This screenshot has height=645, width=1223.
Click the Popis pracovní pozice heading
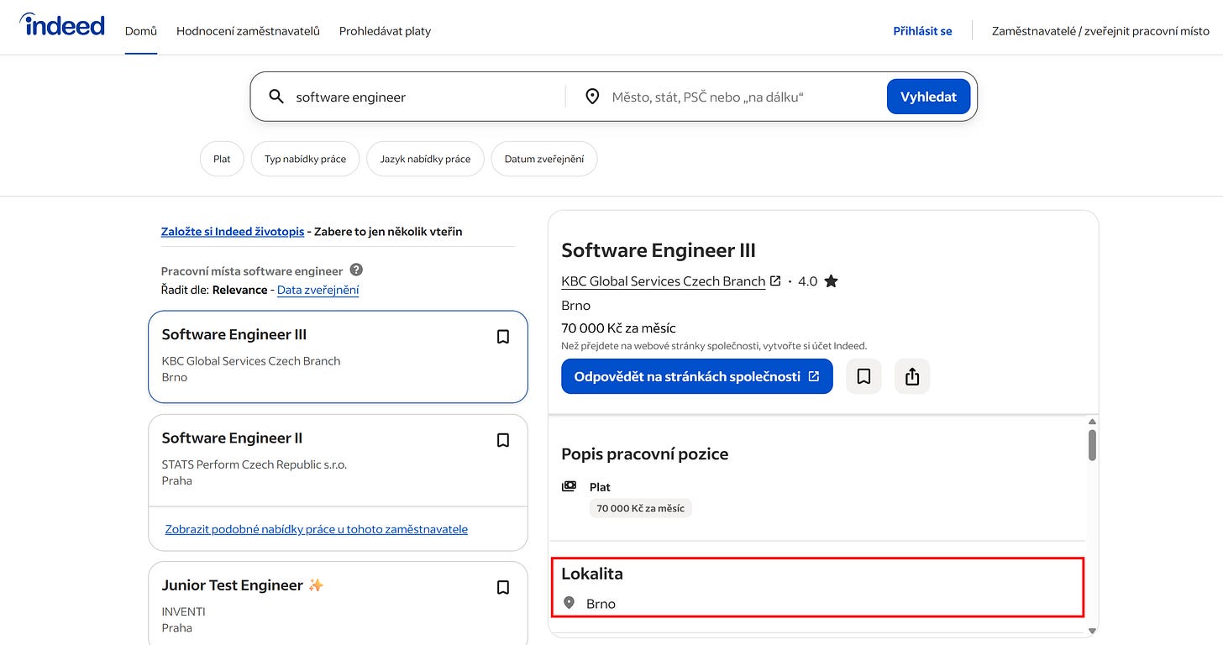(x=645, y=454)
